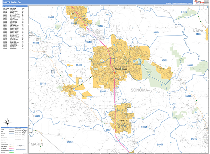Select the HEALDSBURG row in the index
The height and width of the screenshot is (154, 210).
pyautogui.click(x=13, y=42)
